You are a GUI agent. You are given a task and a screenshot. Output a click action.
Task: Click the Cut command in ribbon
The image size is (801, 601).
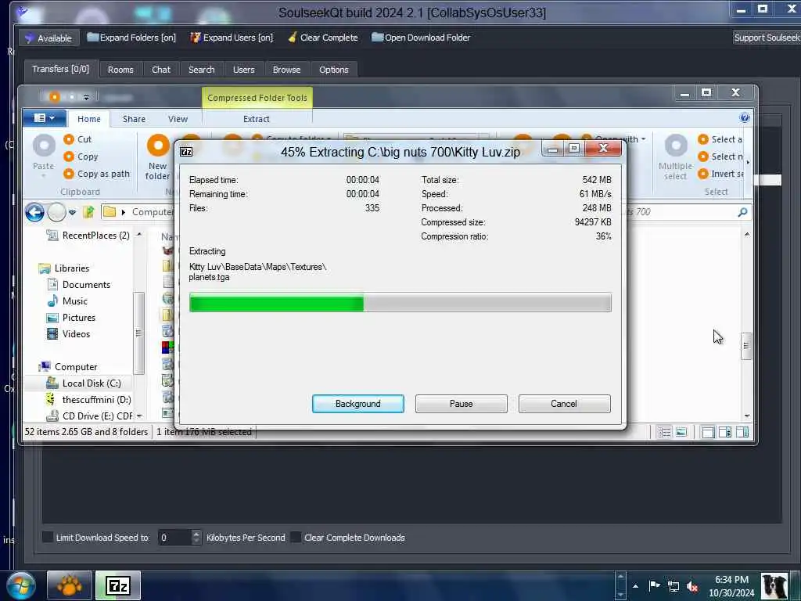click(x=77, y=139)
